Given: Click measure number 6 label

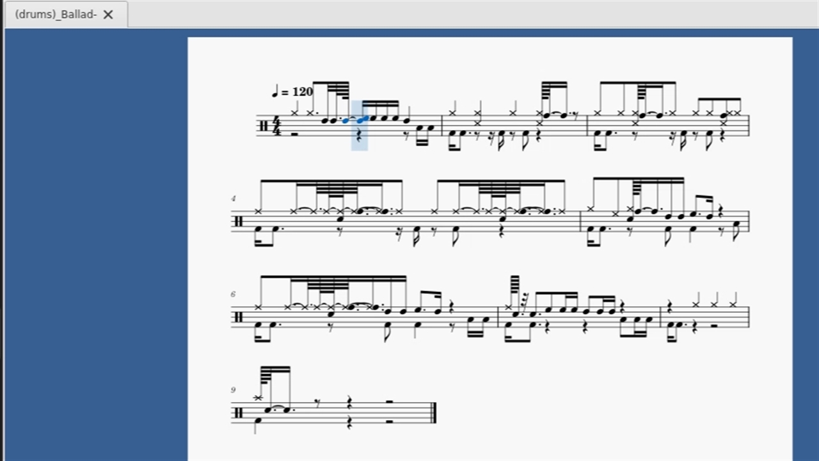Looking at the screenshot, I should pyautogui.click(x=234, y=294).
